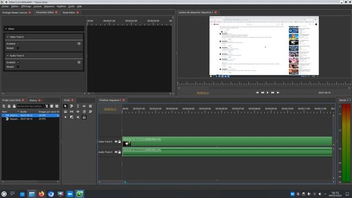Close the Timeline: Sequence 1 tab

point(124,100)
